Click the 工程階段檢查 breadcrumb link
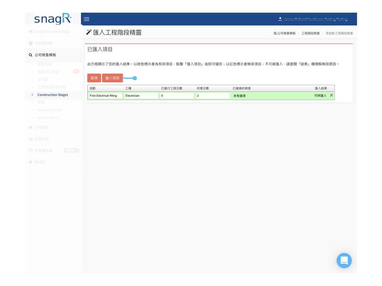This screenshot has width=382, height=286. click(310, 33)
